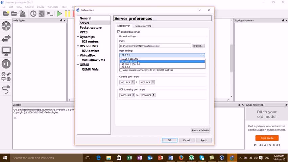Open Windows Store from taskbar
The width and height of the screenshot is (288, 162).
pyautogui.click(x=119, y=158)
